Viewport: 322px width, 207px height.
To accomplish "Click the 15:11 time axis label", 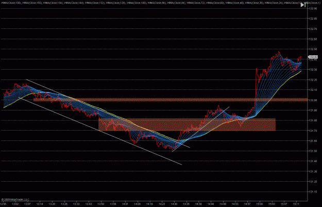I will click(296, 204).
